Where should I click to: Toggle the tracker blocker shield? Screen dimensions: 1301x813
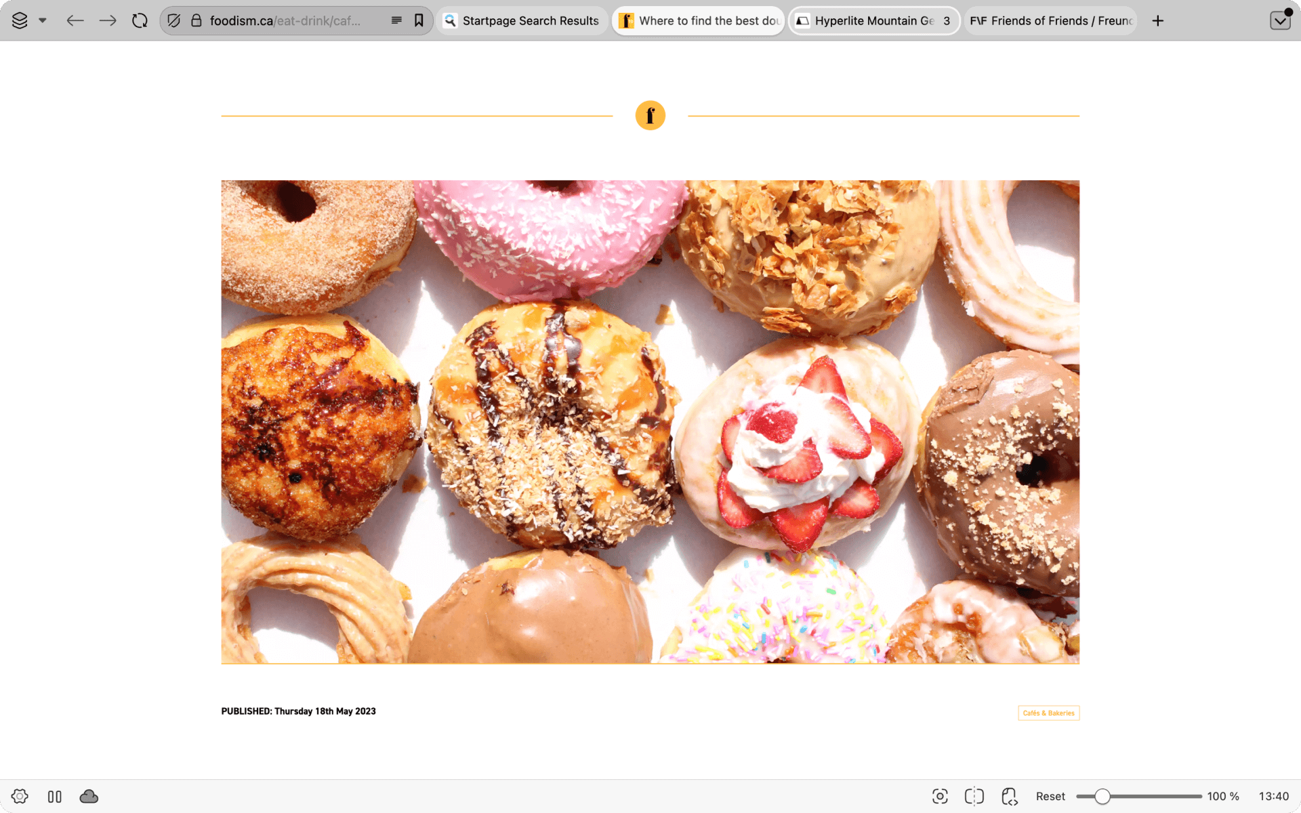click(174, 20)
